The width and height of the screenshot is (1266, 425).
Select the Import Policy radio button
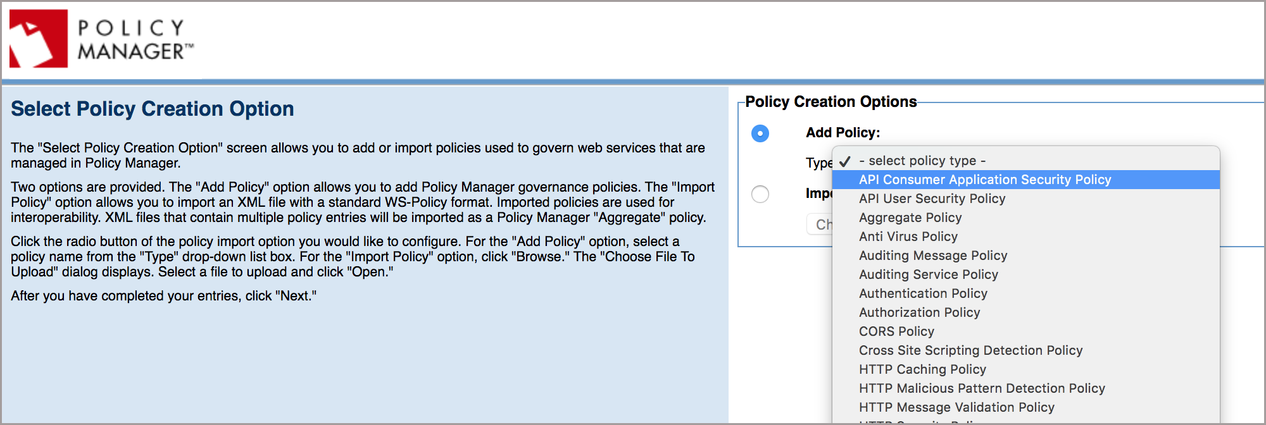pyautogui.click(x=760, y=194)
